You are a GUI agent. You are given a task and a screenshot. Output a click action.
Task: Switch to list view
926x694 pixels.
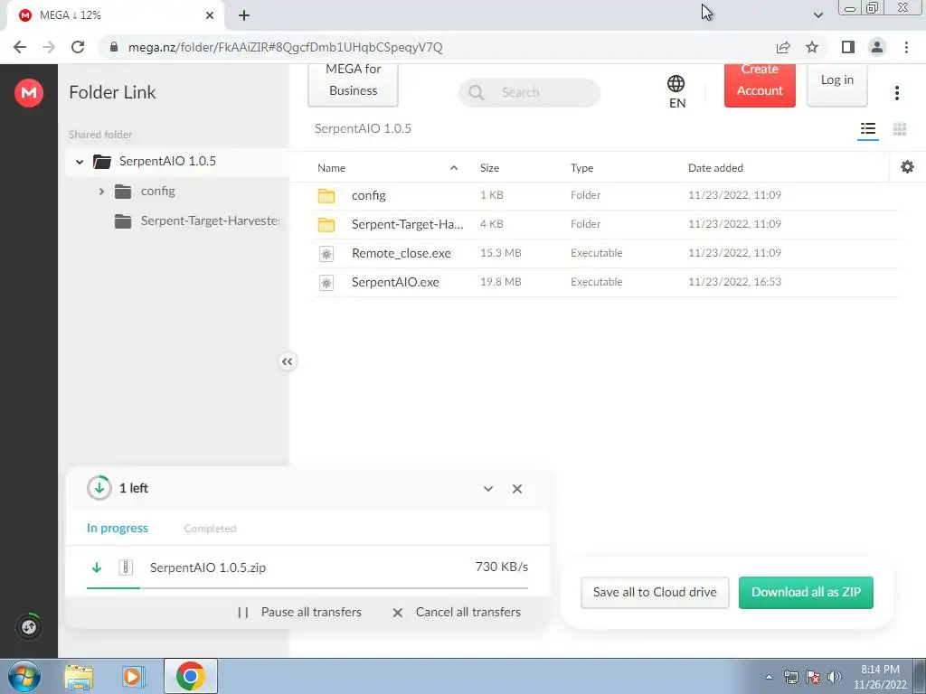pyautogui.click(x=867, y=129)
